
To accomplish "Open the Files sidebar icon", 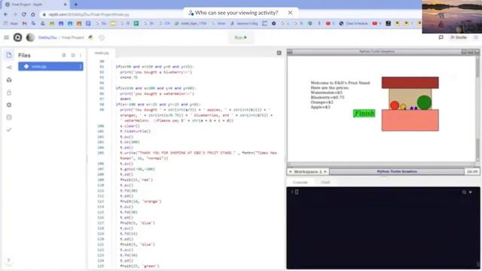I will click(9, 55).
